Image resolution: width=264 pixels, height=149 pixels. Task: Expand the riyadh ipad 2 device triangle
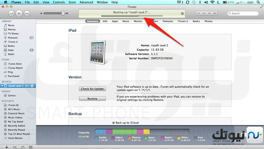pyautogui.click(x=2, y=86)
